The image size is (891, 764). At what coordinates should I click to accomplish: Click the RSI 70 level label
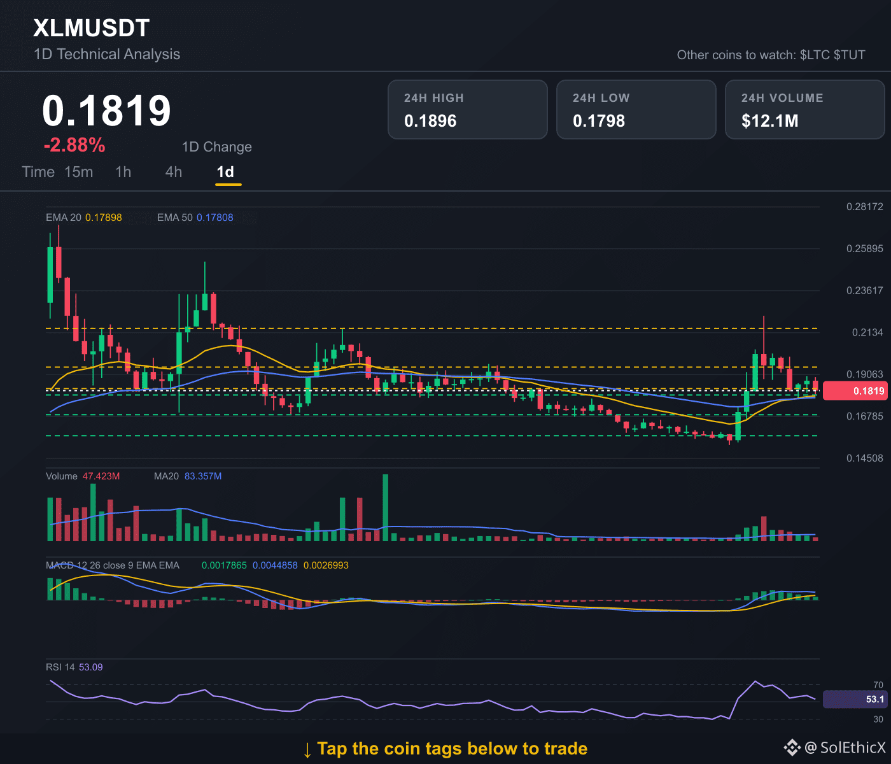[x=878, y=685]
